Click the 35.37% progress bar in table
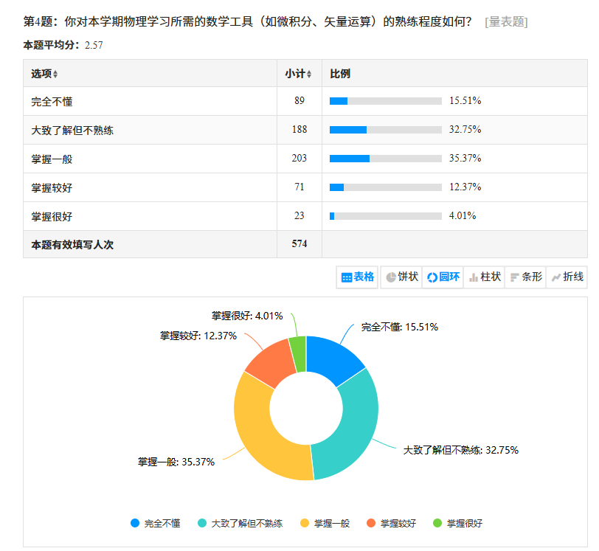 [x=385, y=159]
